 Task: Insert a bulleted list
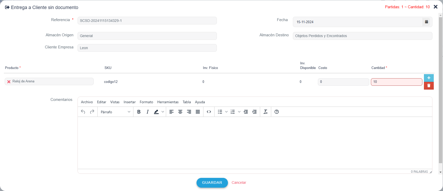point(220,112)
